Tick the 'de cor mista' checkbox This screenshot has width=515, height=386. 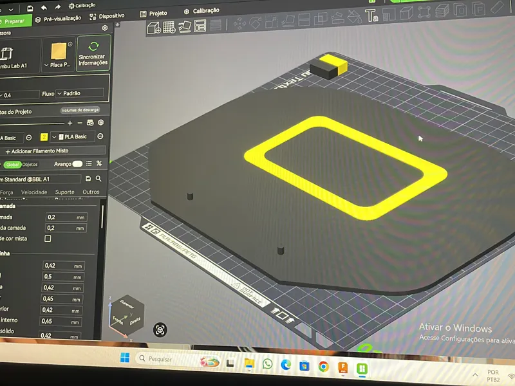[48, 239]
